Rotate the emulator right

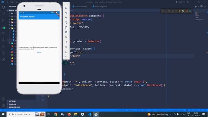click(66, 27)
